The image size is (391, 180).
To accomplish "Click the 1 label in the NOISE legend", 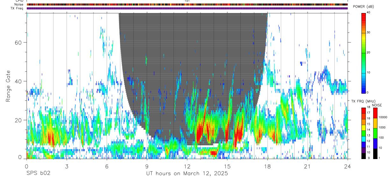I will [379, 158].
